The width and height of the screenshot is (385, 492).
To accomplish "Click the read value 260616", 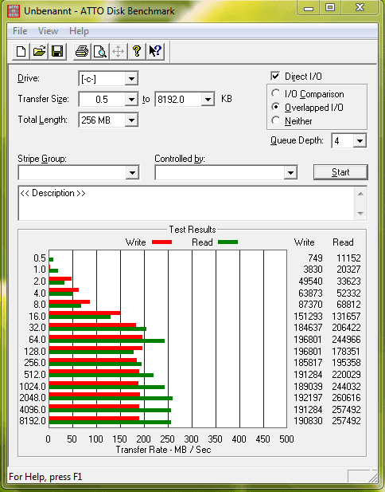I will (346, 398).
